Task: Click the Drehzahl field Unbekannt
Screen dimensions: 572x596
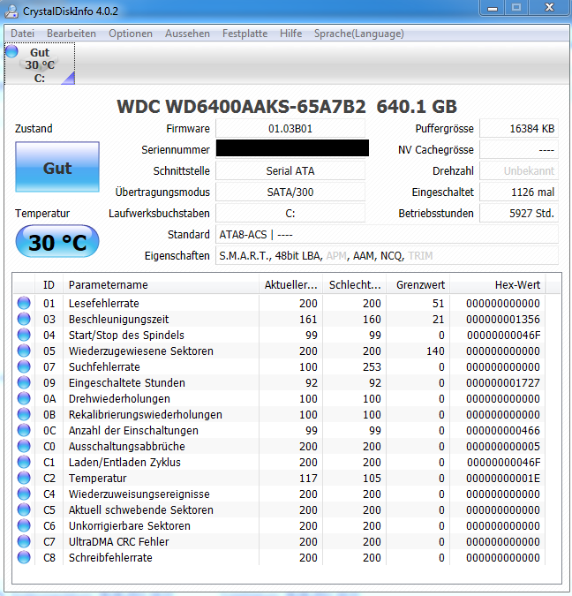Action: [x=519, y=171]
